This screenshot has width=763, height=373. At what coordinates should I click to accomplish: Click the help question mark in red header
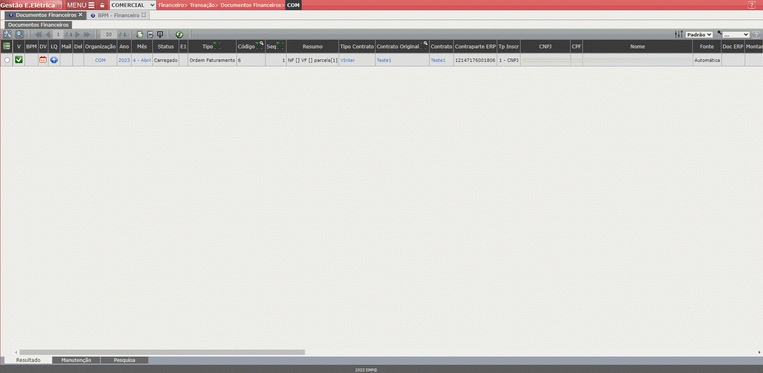coord(752,5)
